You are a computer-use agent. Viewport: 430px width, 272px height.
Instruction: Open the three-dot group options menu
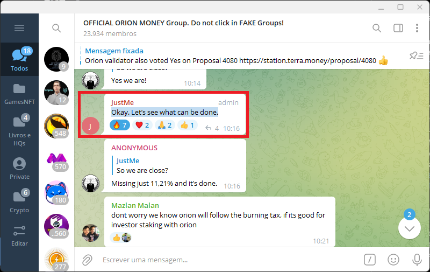417,28
